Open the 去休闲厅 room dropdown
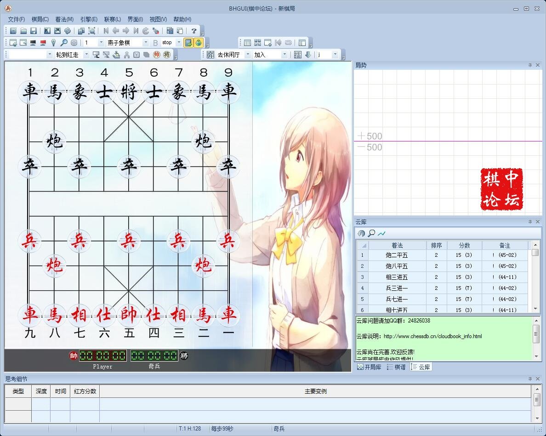546x436 pixels. [x=248, y=55]
